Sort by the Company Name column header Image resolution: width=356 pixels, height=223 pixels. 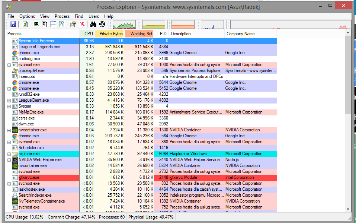click(x=251, y=34)
